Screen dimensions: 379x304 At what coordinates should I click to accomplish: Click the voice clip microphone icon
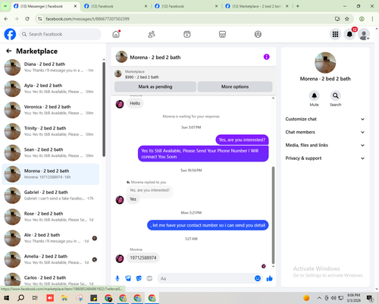coord(117,278)
